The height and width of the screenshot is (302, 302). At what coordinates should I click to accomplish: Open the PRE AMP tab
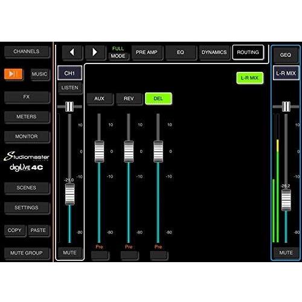[x=147, y=53]
